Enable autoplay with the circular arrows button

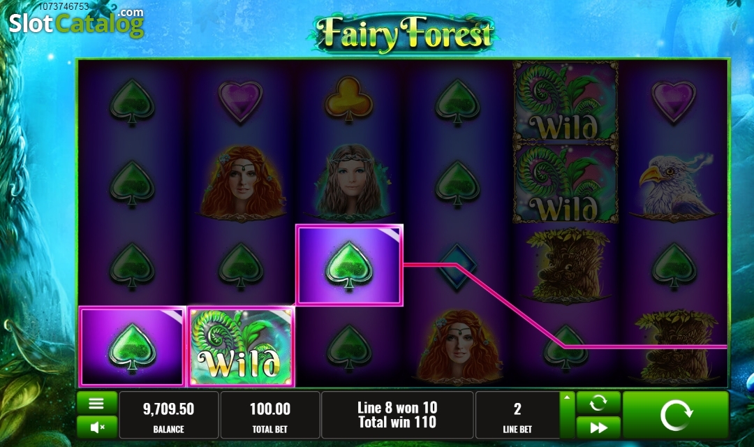click(598, 403)
